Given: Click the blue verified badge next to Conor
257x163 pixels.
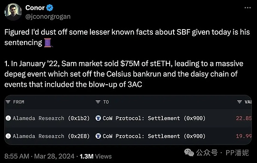Looking at the screenshot, I should 50,8.
